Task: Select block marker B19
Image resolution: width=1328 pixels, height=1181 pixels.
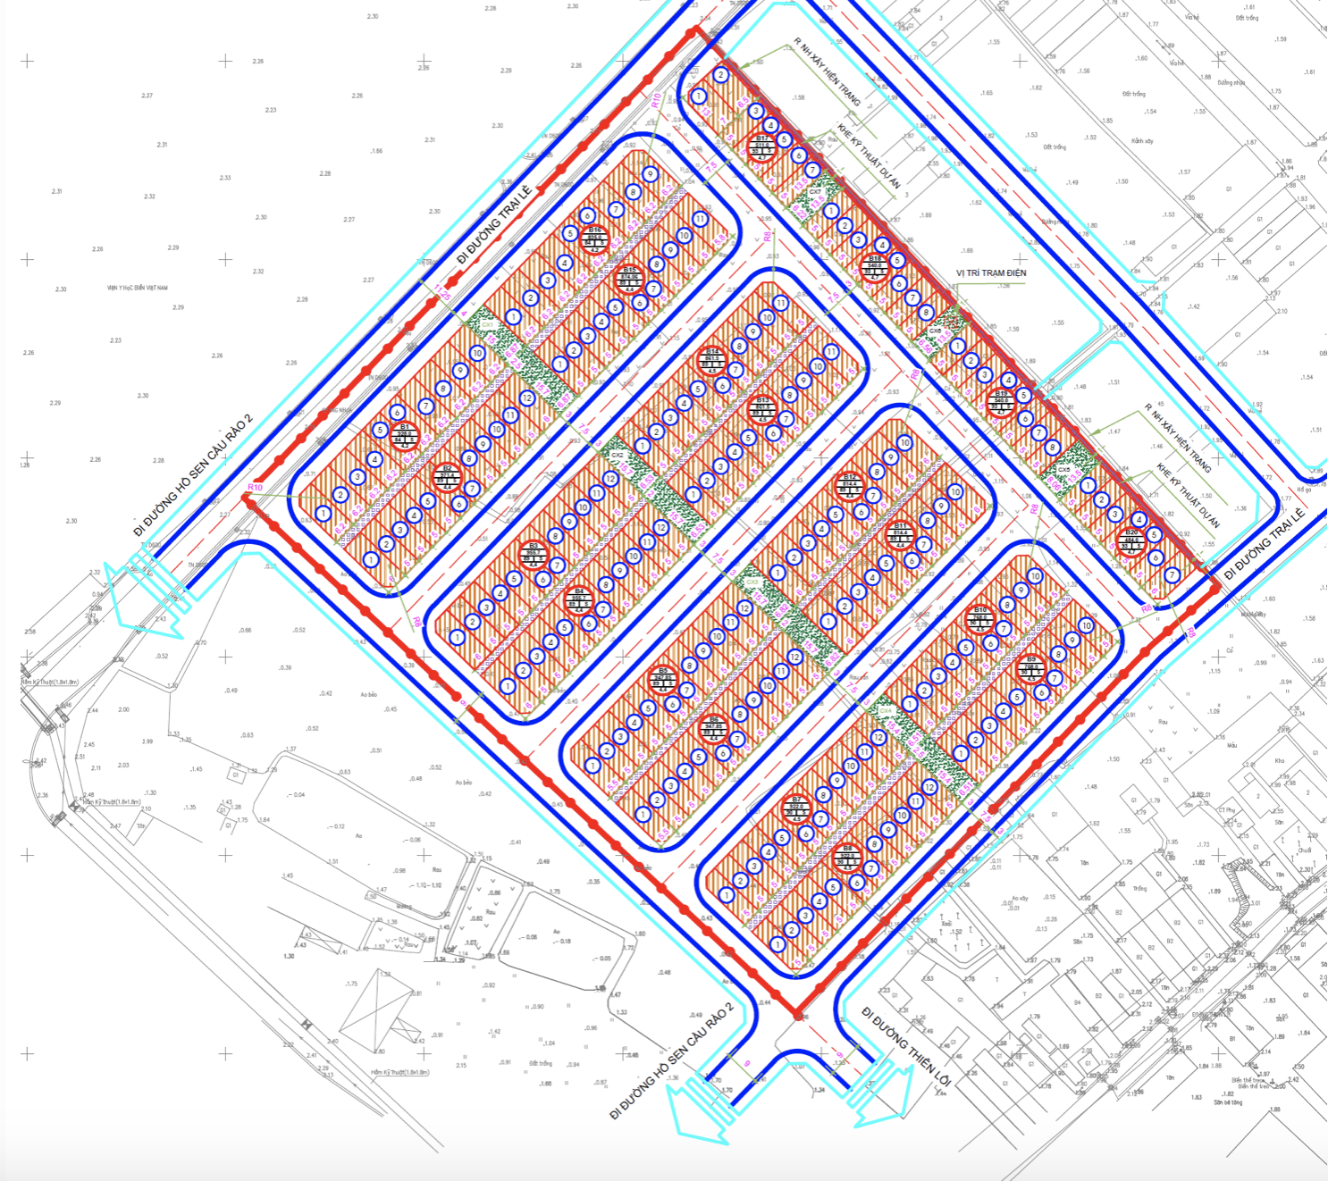Action: (1001, 402)
